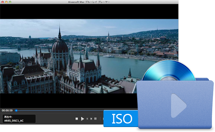Stop playback with the square stop button
The width and height of the screenshot is (215, 132).
[x=77, y=119]
